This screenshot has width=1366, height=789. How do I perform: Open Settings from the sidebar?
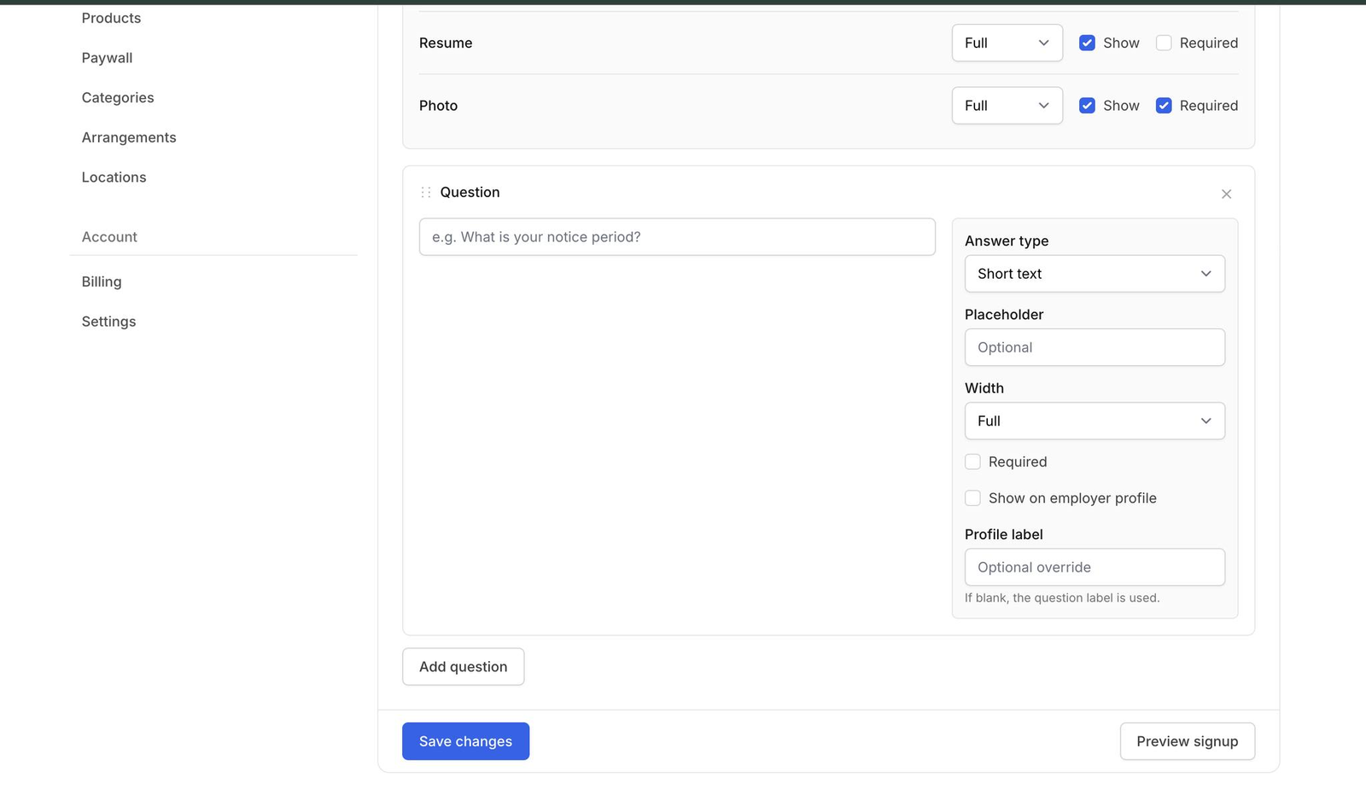click(108, 322)
